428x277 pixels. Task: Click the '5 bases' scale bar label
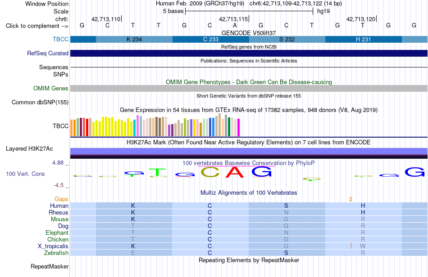click(173, 11)
